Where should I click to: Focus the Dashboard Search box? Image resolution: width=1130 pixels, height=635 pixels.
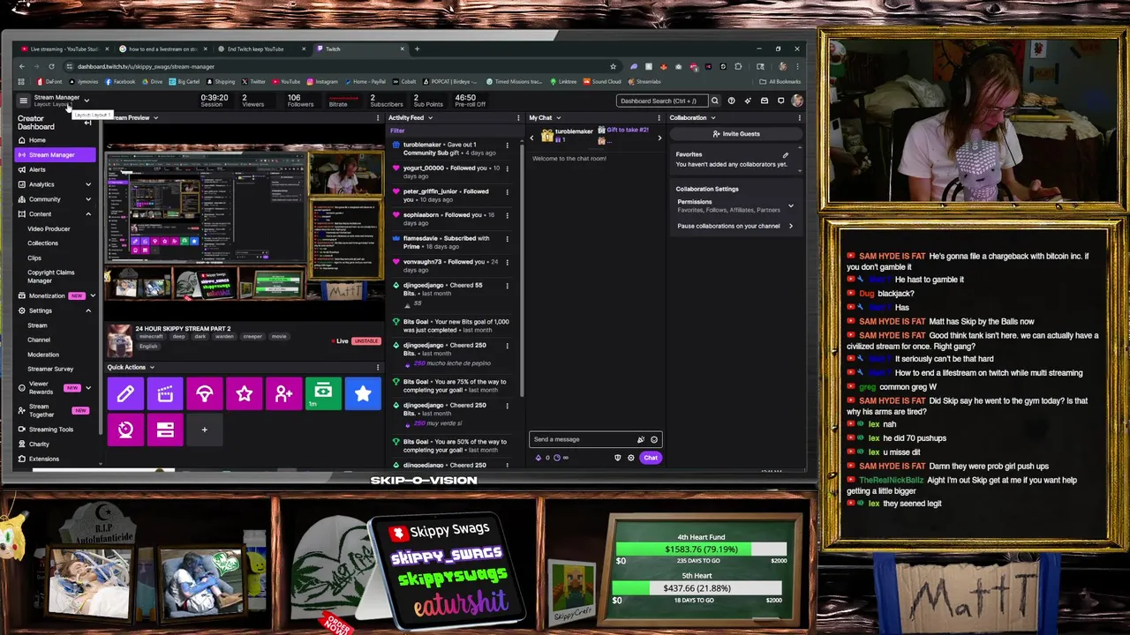pos(662,101)
